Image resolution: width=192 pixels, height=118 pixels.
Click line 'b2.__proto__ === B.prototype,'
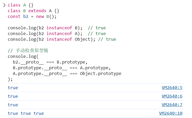tap(50, 62)
